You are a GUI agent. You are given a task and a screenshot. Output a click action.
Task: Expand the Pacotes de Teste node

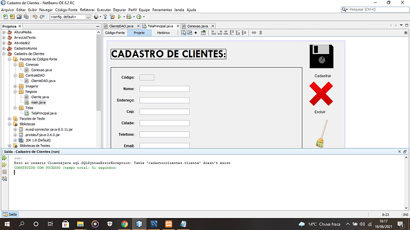point(10,118)
